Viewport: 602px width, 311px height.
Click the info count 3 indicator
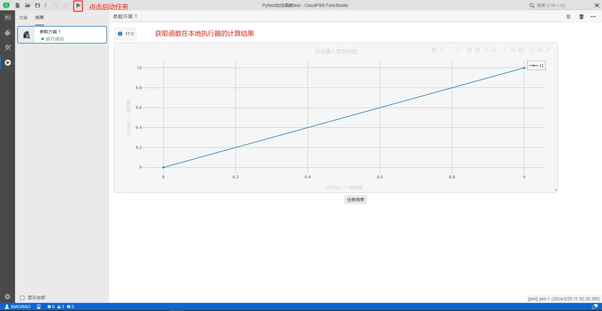tap(71, 307)
